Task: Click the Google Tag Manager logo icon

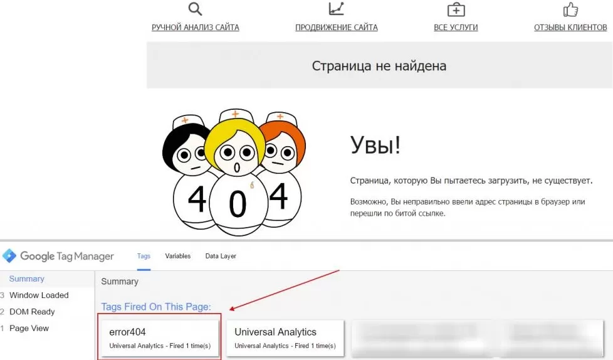Action: (x=9, y=256)
